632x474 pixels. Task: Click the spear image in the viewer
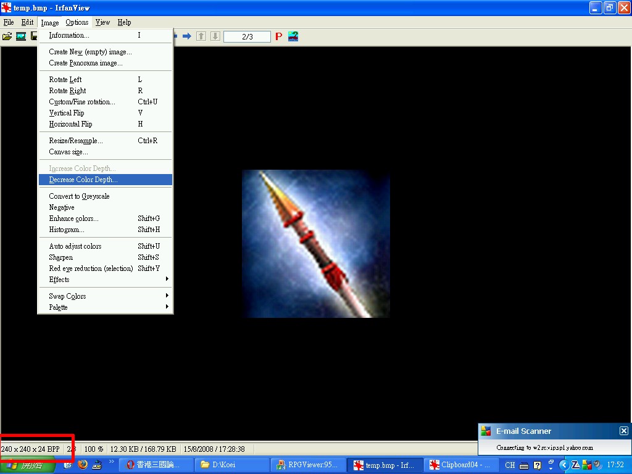pyautogui.click(x=316, y=244)
